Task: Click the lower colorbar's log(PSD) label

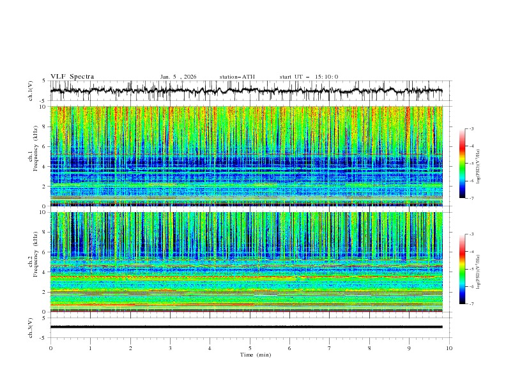Action: point(479,273)
